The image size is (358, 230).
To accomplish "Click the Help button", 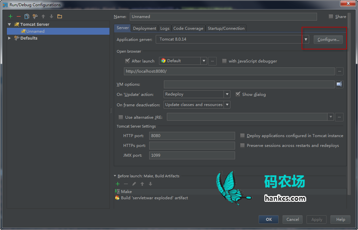I will pos(340,220).
